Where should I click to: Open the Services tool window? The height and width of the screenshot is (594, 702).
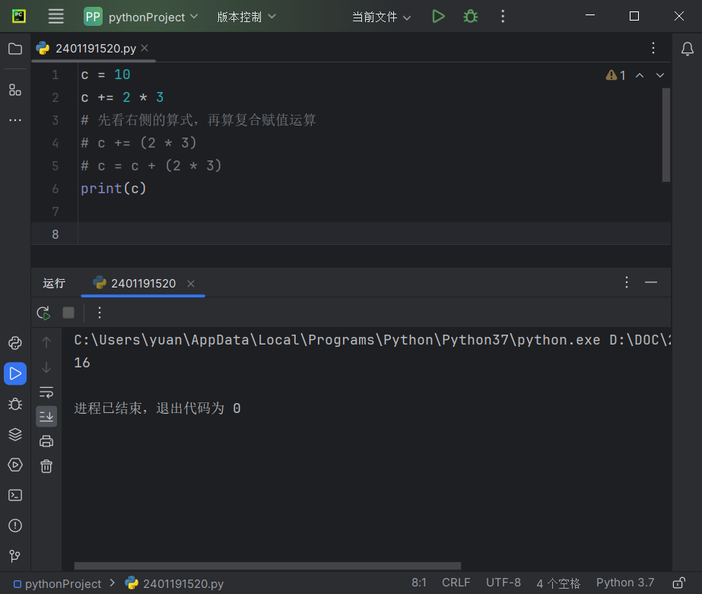[x=15, y=465]
